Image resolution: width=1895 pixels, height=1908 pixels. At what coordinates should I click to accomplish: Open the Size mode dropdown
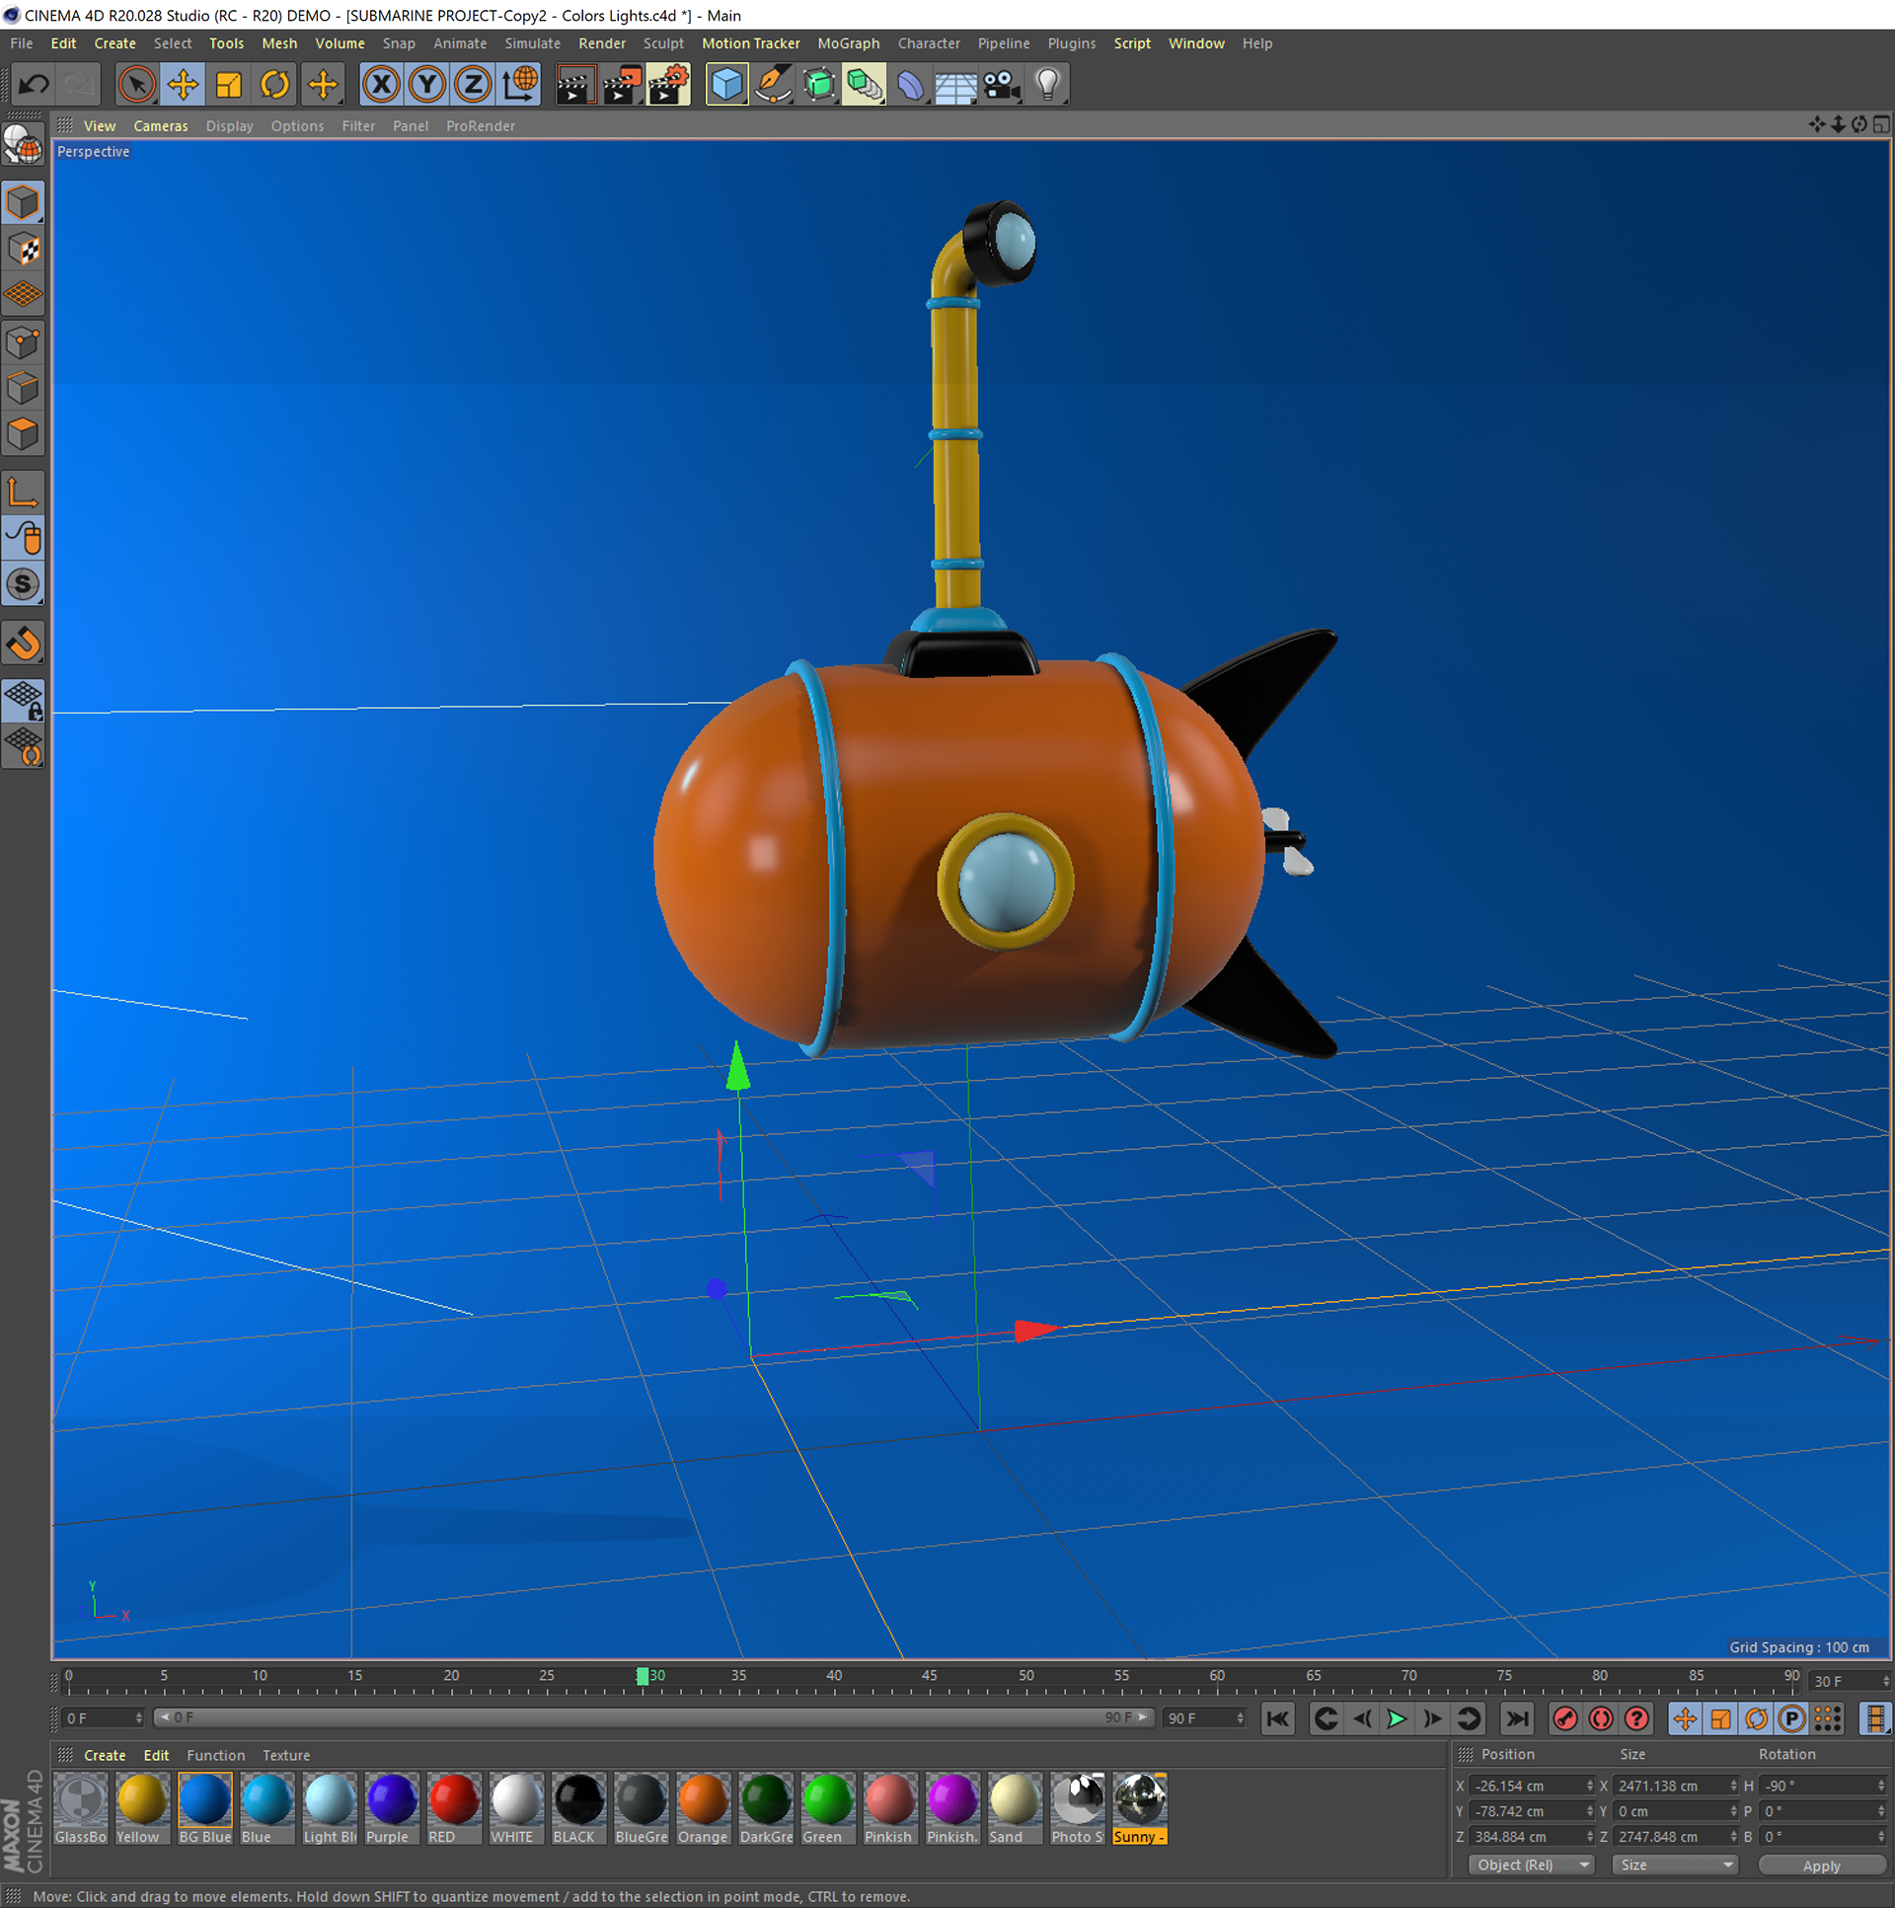[x=1675, y=1865]
